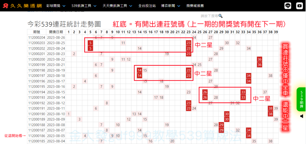306x144 pixels.
Task: Open the green 539明牌 side tab
Action: [302, 99]
